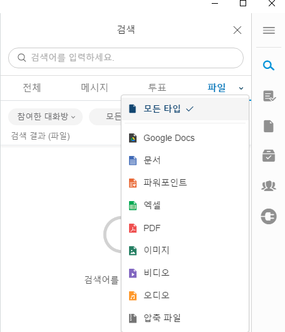Close the 검색 panel with X
This screenshot has height=332, width=285.
pos(237,30)
